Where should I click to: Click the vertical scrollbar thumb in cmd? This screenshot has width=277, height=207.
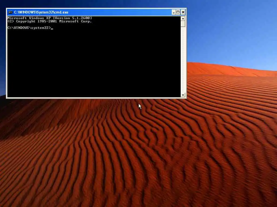tap(183, 24)
